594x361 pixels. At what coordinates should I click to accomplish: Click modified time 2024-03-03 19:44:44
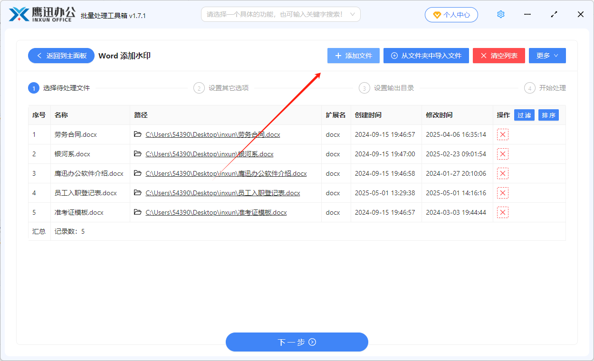click(456, 212)
